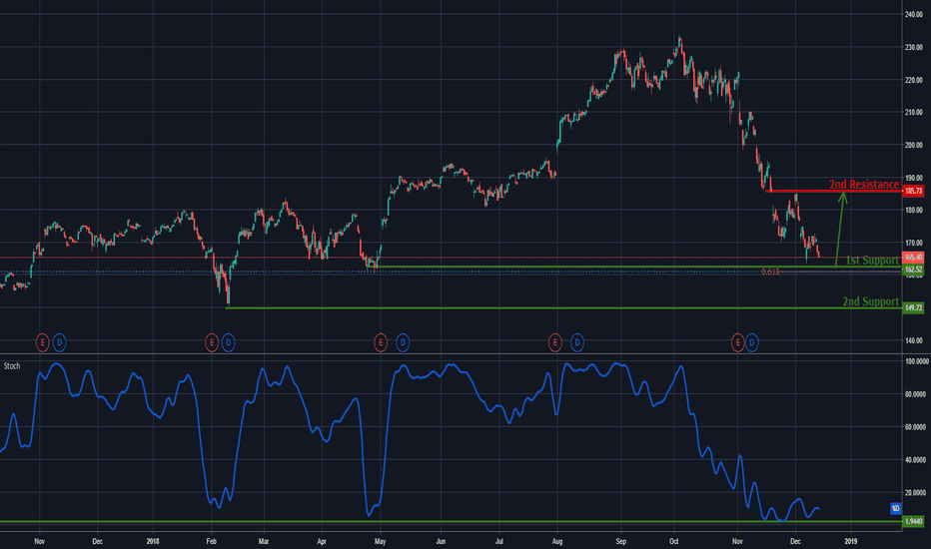Select the red 2nd Resistance horizontal line

pyautogui.click(x=833, y=191)
